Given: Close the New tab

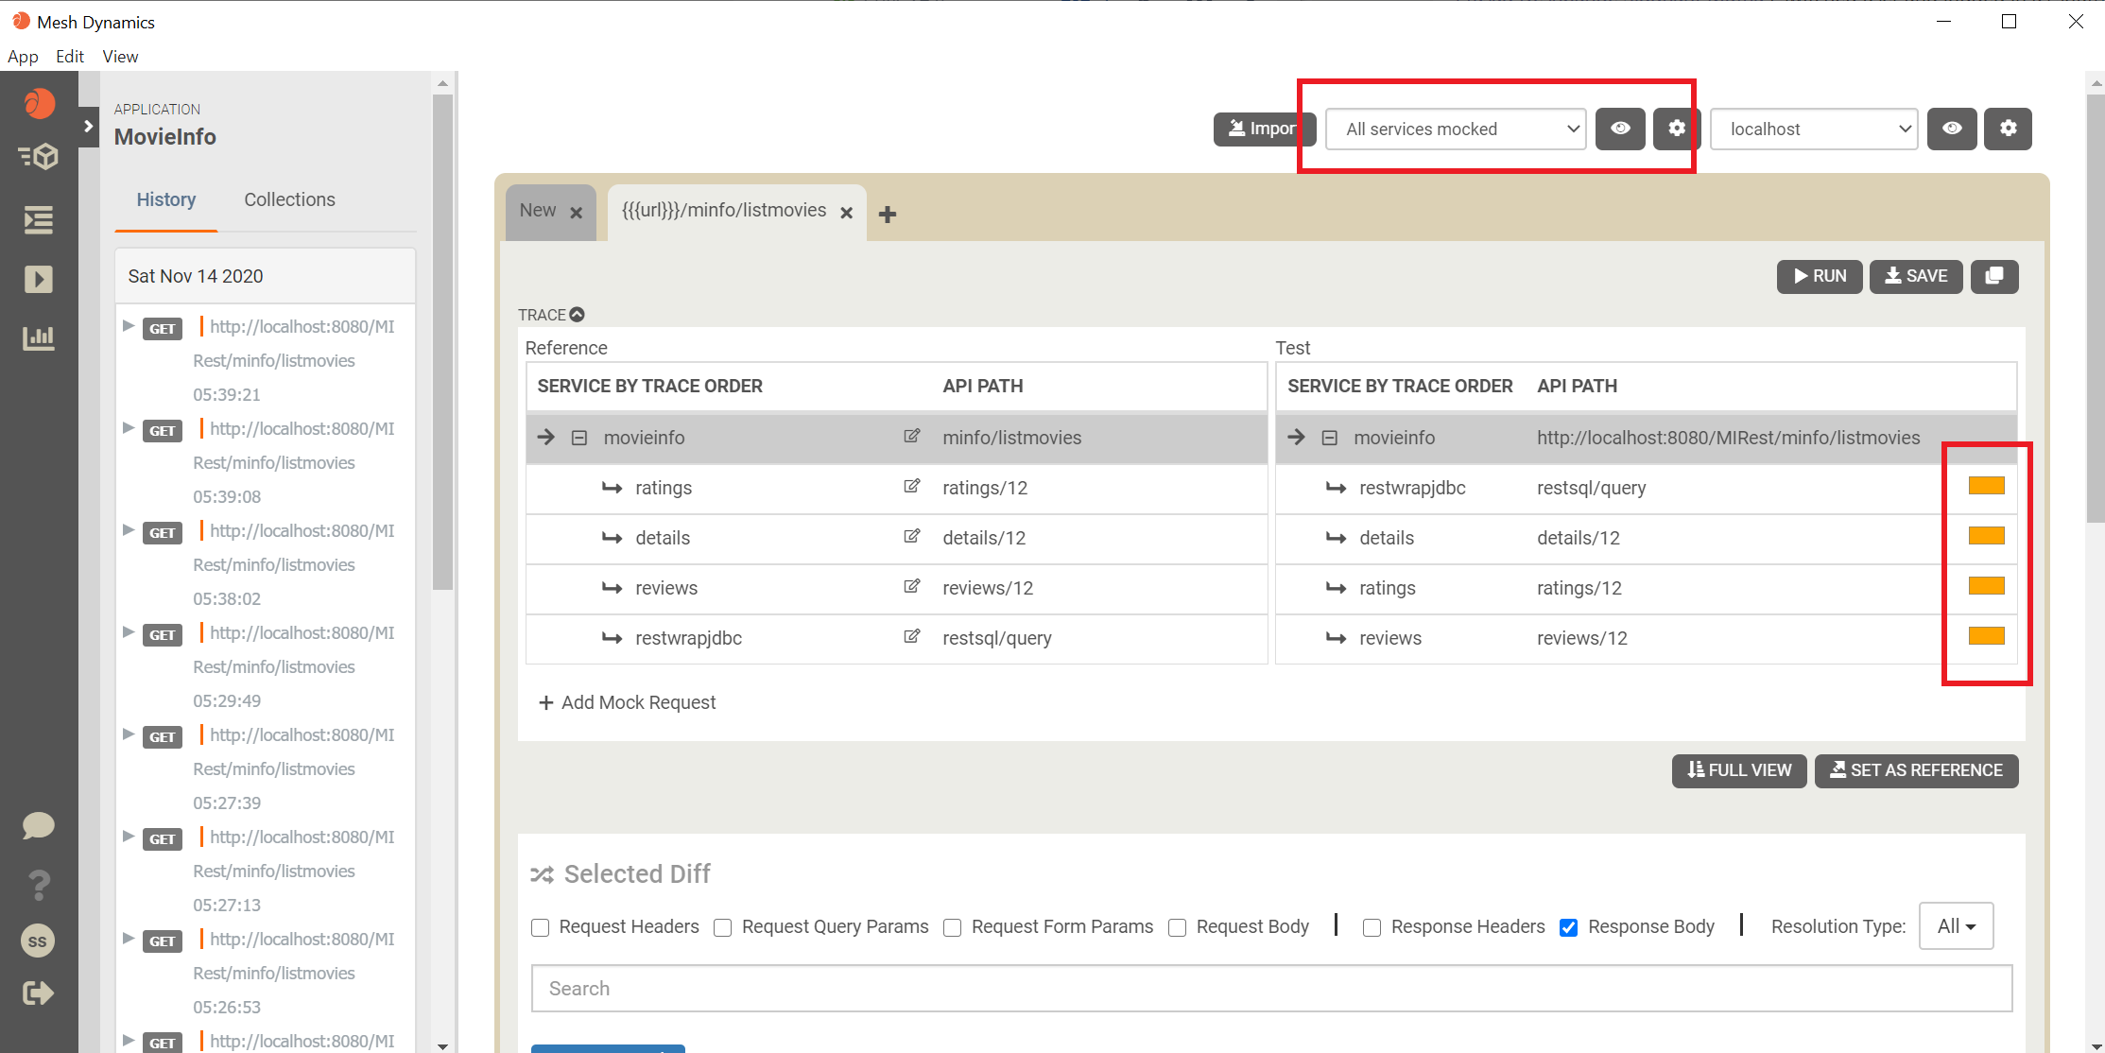Looking at the screenshot, I should [577, 213].
